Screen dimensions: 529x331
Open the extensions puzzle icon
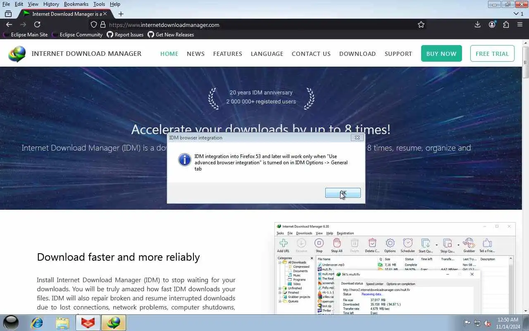click(506, 25)
